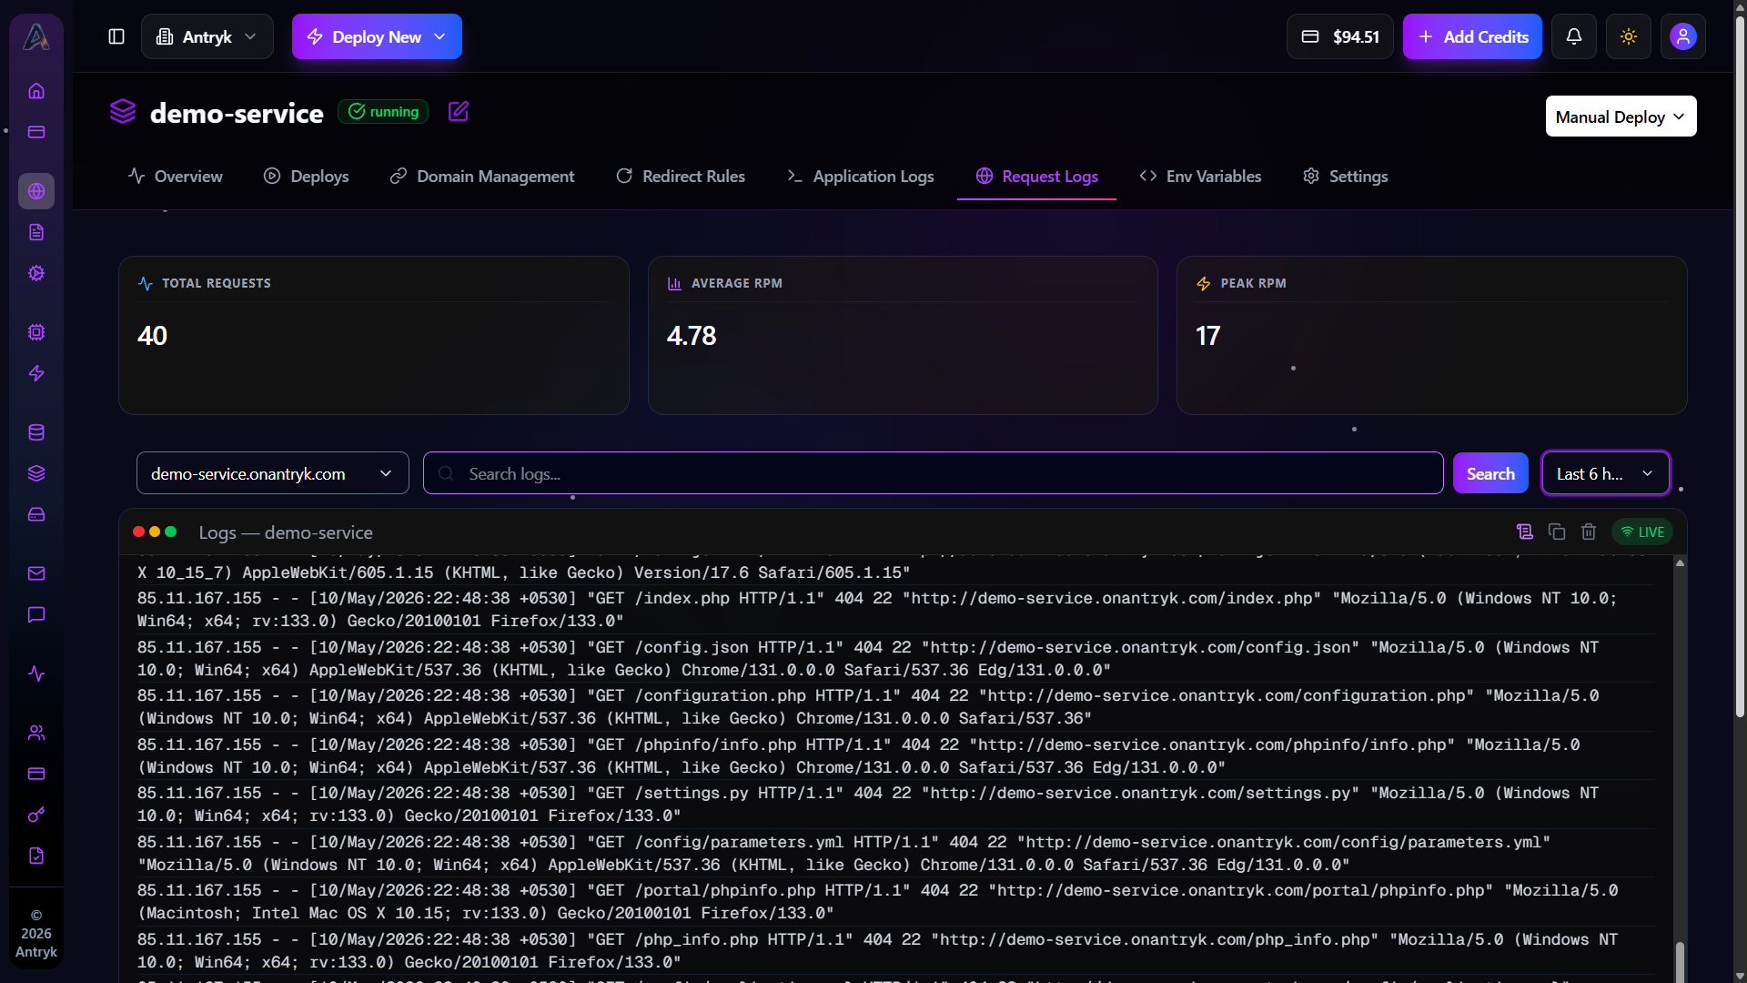Switch to the Deploys tab
Screen dimensions: 1747x983
point(306,176)
